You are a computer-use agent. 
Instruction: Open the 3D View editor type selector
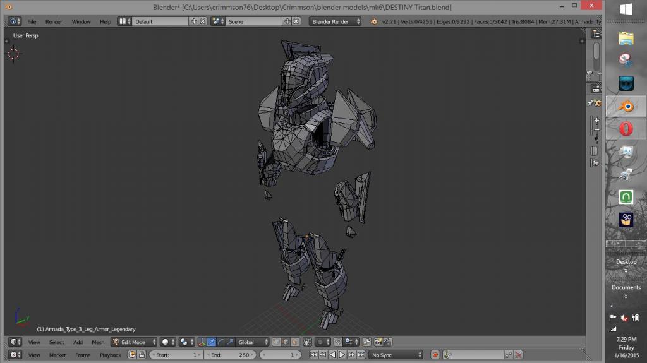coord(15,342)
